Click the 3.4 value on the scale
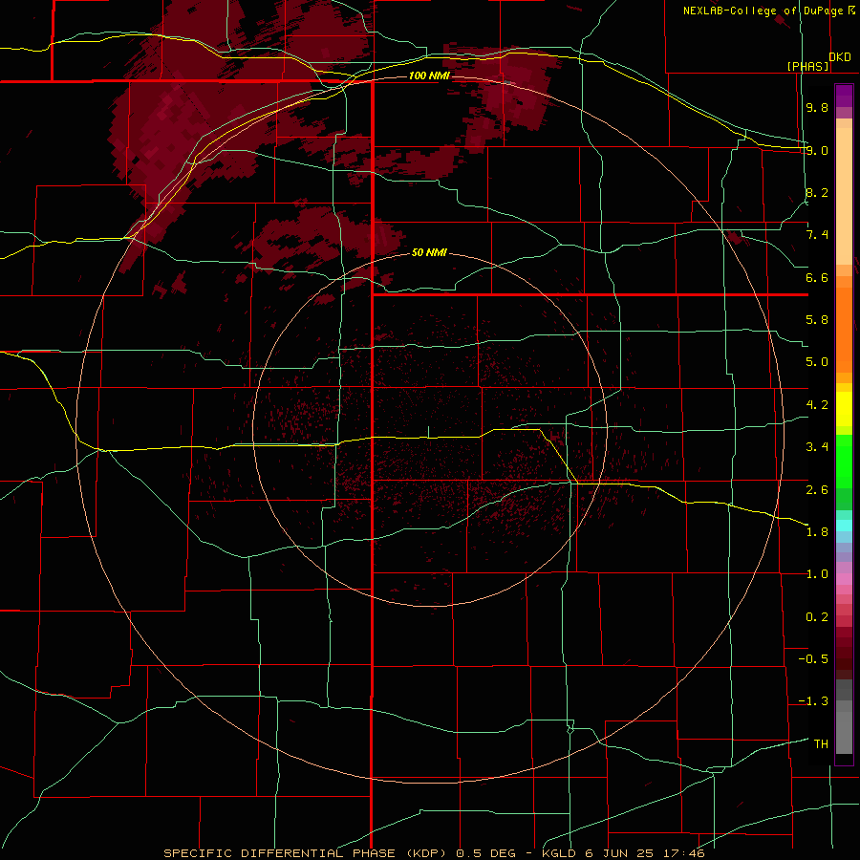Screen dimensions: 860x860 coord(817,447)
